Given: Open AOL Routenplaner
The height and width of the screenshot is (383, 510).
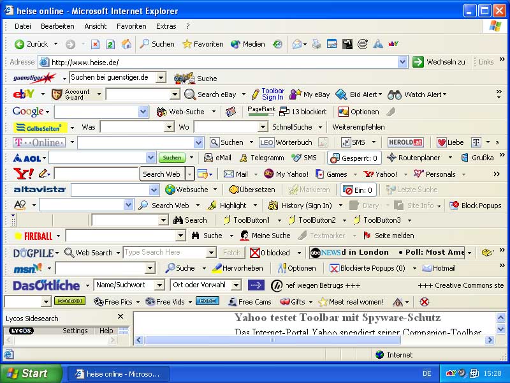Looking at the screenshot, I should [414, 158].
